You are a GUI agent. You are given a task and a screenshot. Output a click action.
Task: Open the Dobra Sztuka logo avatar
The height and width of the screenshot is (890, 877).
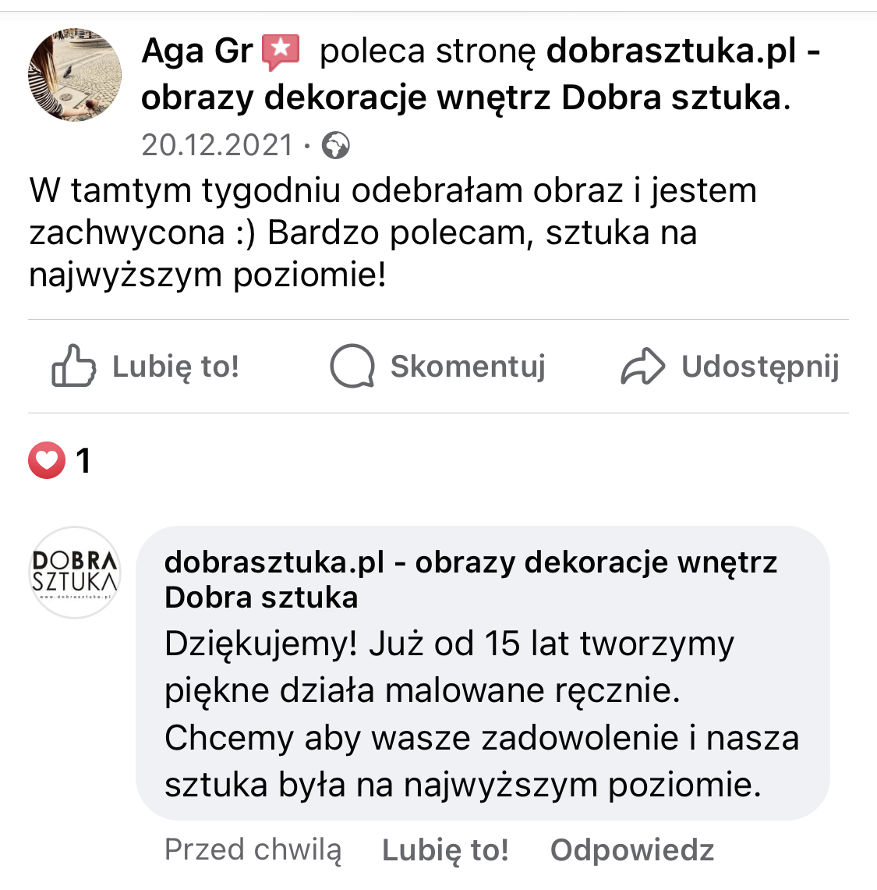pos(75,573)
